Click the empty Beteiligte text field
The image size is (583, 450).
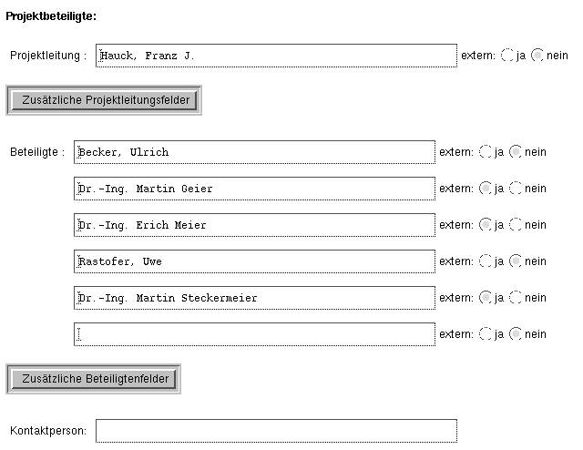254,334
